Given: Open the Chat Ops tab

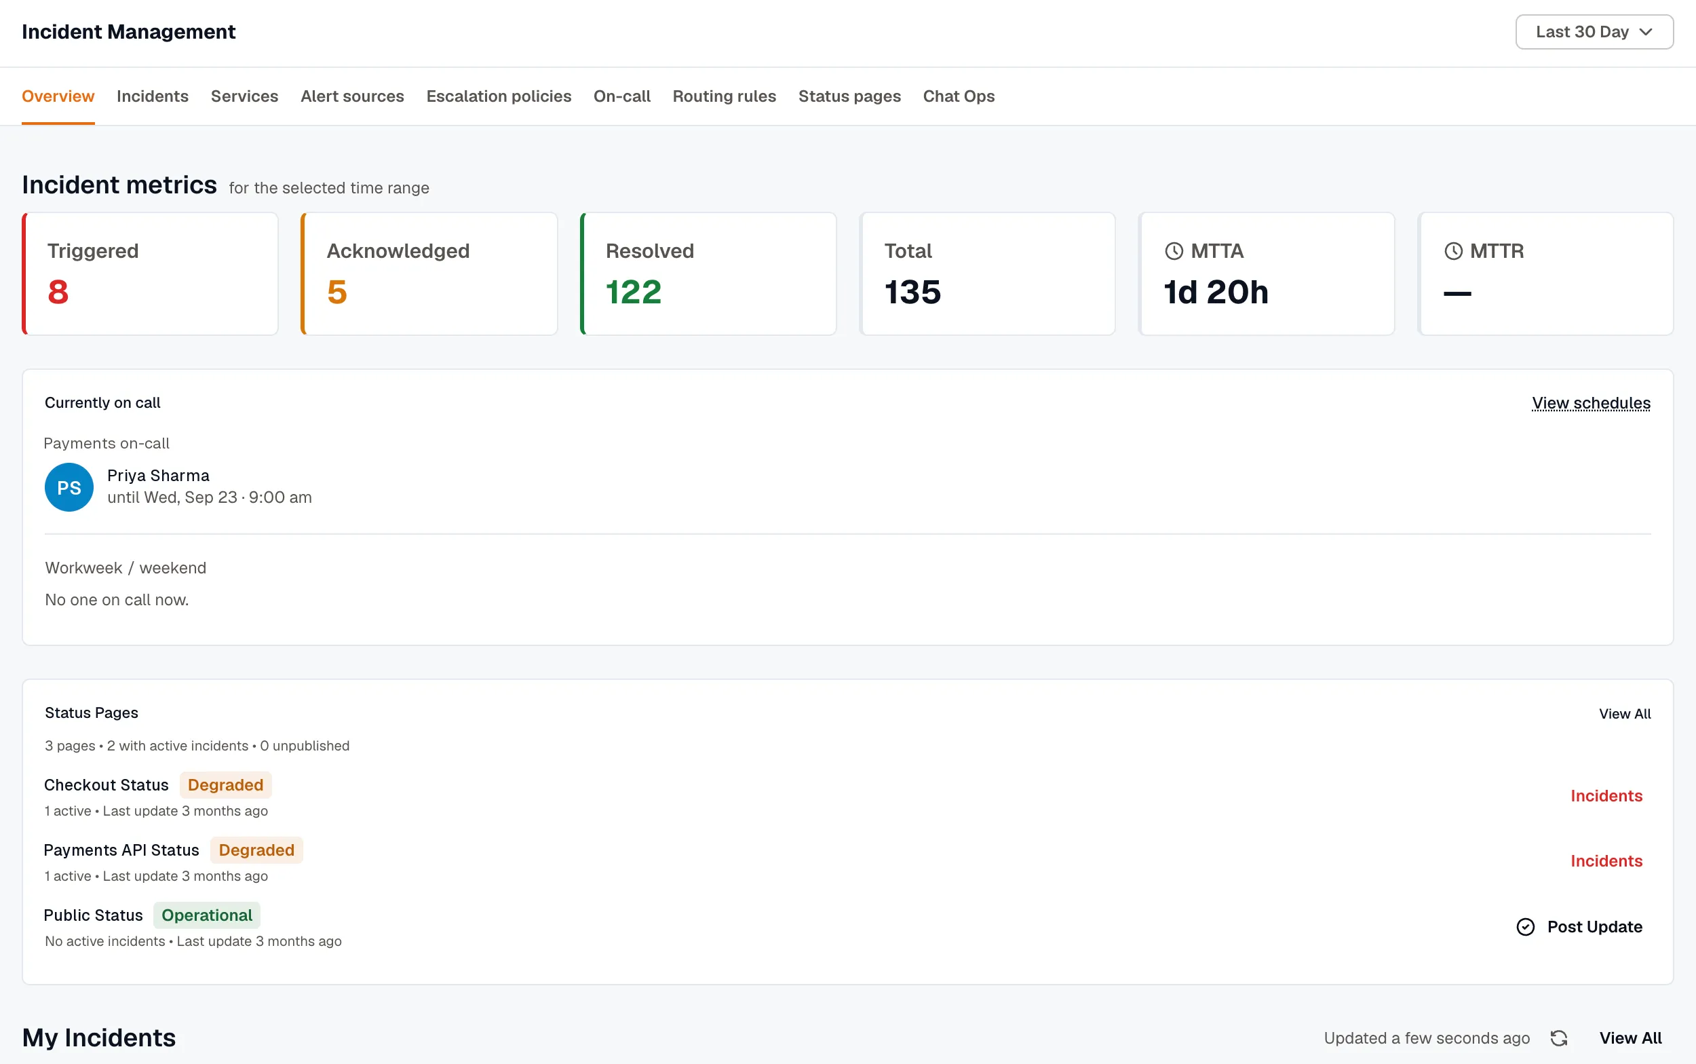Looking at the screenshot, I should [x=958, y=96].
